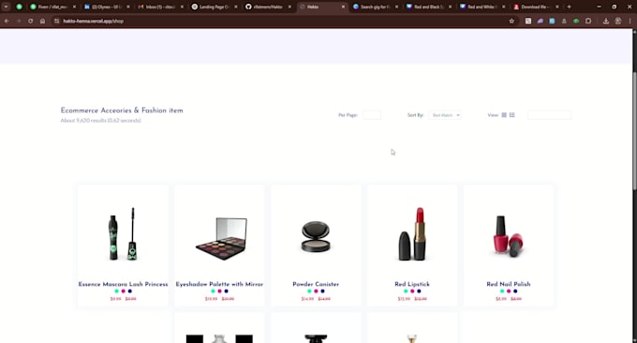Close the Landing Page tab

tap(236, 7)
